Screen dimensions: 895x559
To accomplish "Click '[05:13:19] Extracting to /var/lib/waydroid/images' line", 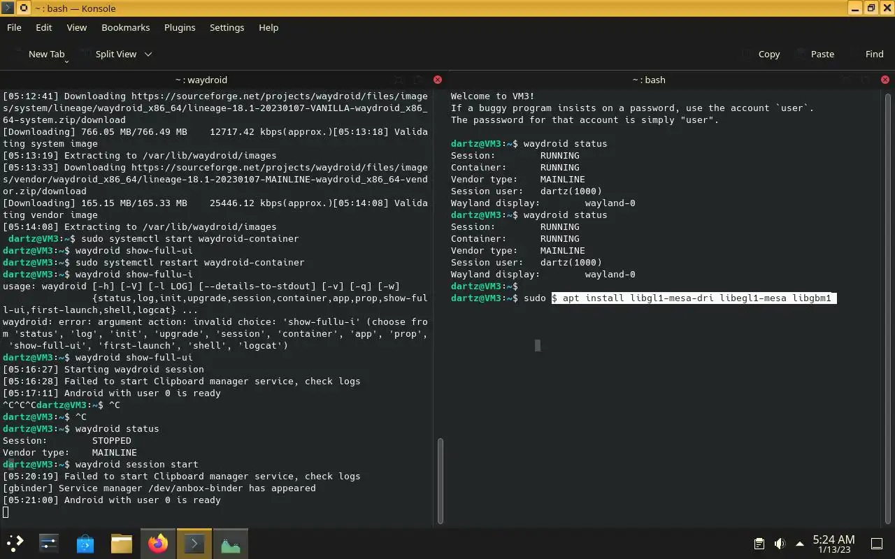I will click(140, 156).
